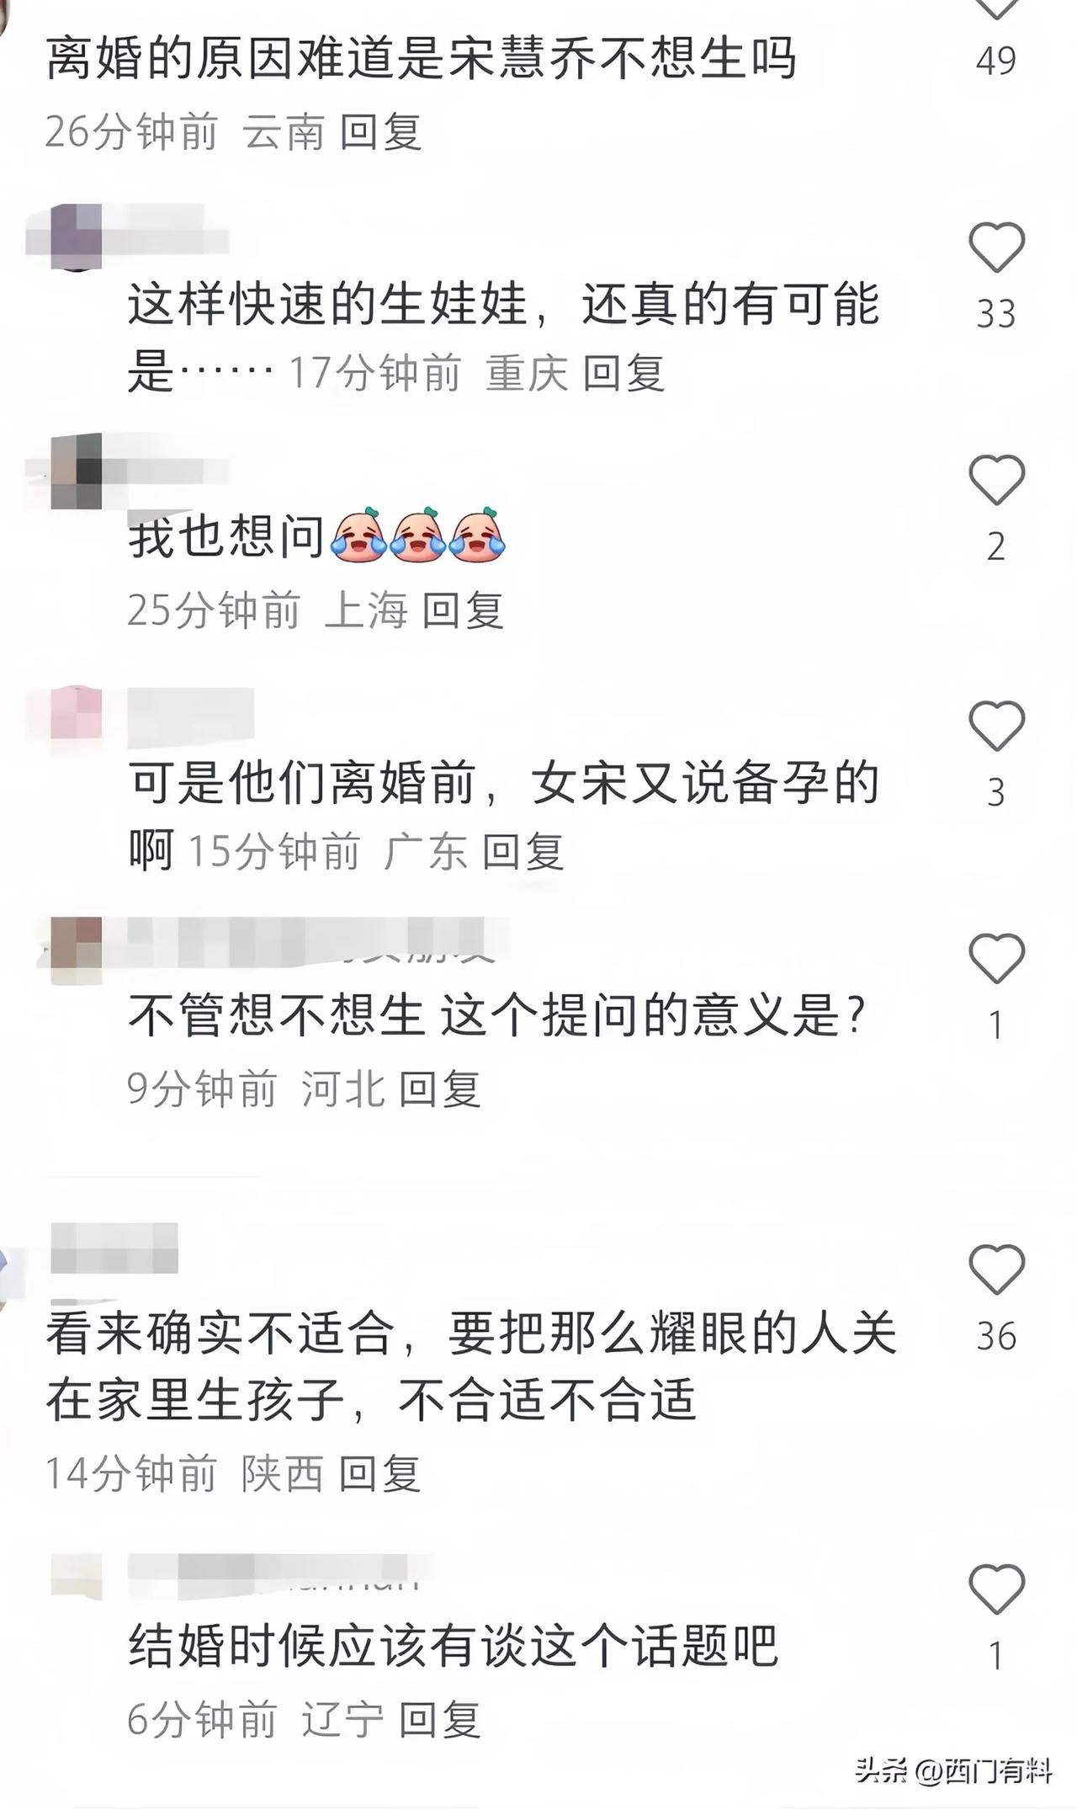1077x1810 pixels.
Task: Like the 上海 comment with crying emojis
Action: (x=996, y=480)
